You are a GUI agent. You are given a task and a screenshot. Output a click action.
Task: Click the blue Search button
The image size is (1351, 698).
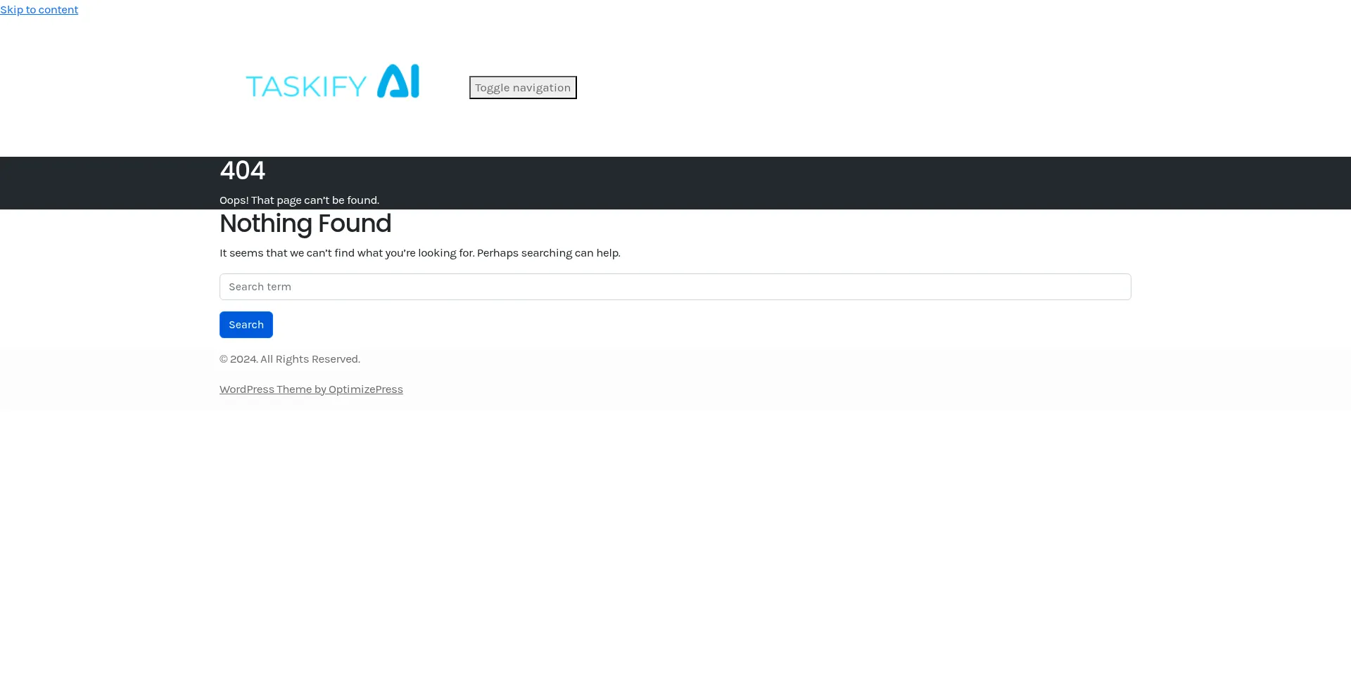coord(246,325)
